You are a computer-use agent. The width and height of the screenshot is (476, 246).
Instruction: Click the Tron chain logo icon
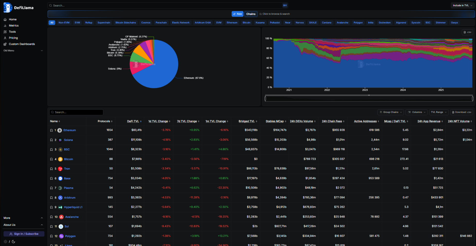[60, 169]
